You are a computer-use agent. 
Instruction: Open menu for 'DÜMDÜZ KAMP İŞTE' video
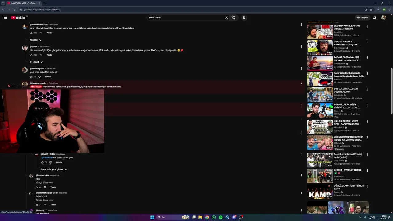[x=367, y=186]
